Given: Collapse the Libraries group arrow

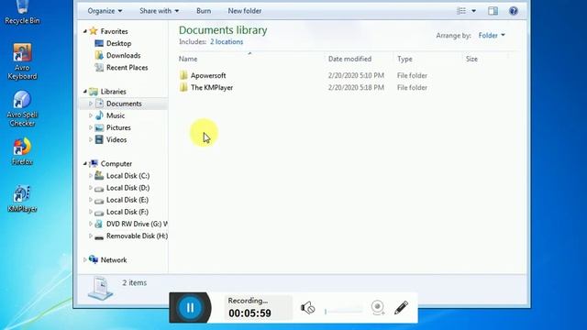Looking at the screenshot, I should click(x=85, y=92).
